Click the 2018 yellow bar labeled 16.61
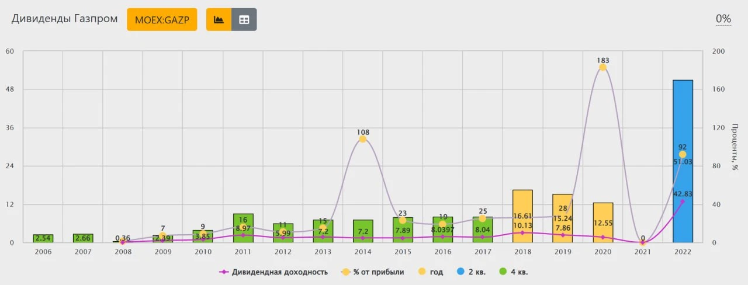 pos(522,216)
